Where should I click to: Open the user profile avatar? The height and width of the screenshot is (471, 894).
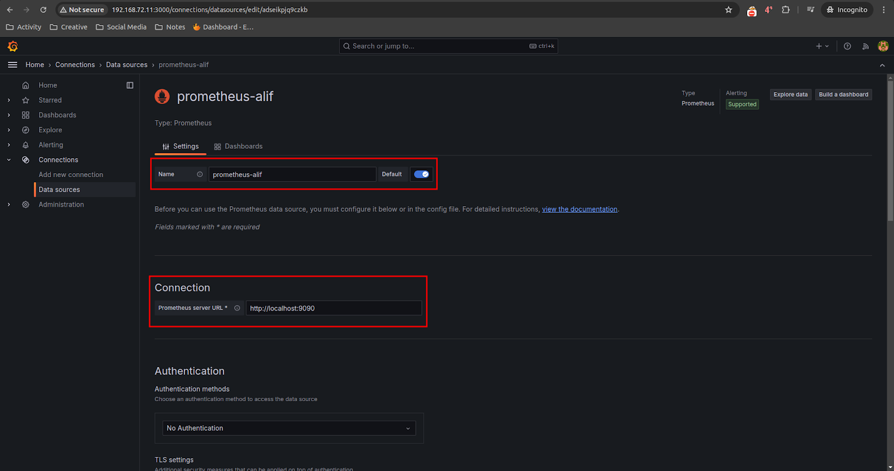[883, 46]
